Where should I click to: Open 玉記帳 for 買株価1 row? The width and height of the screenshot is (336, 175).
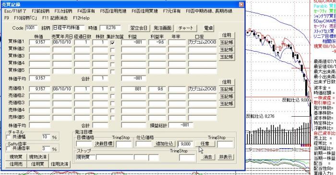point(227,42)
